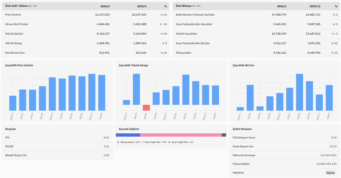Image resolution: width=341 pixels, height=178 pixels.
Task: Click the value 8.440.703
Action: click(x=314, y=53)
